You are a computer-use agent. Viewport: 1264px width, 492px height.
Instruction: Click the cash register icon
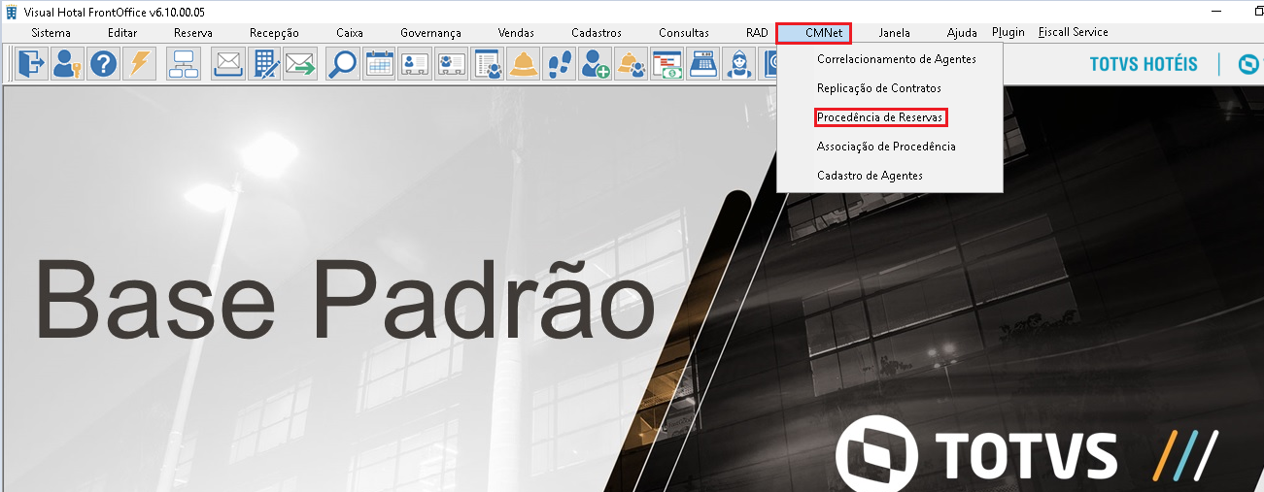(703, 65)
